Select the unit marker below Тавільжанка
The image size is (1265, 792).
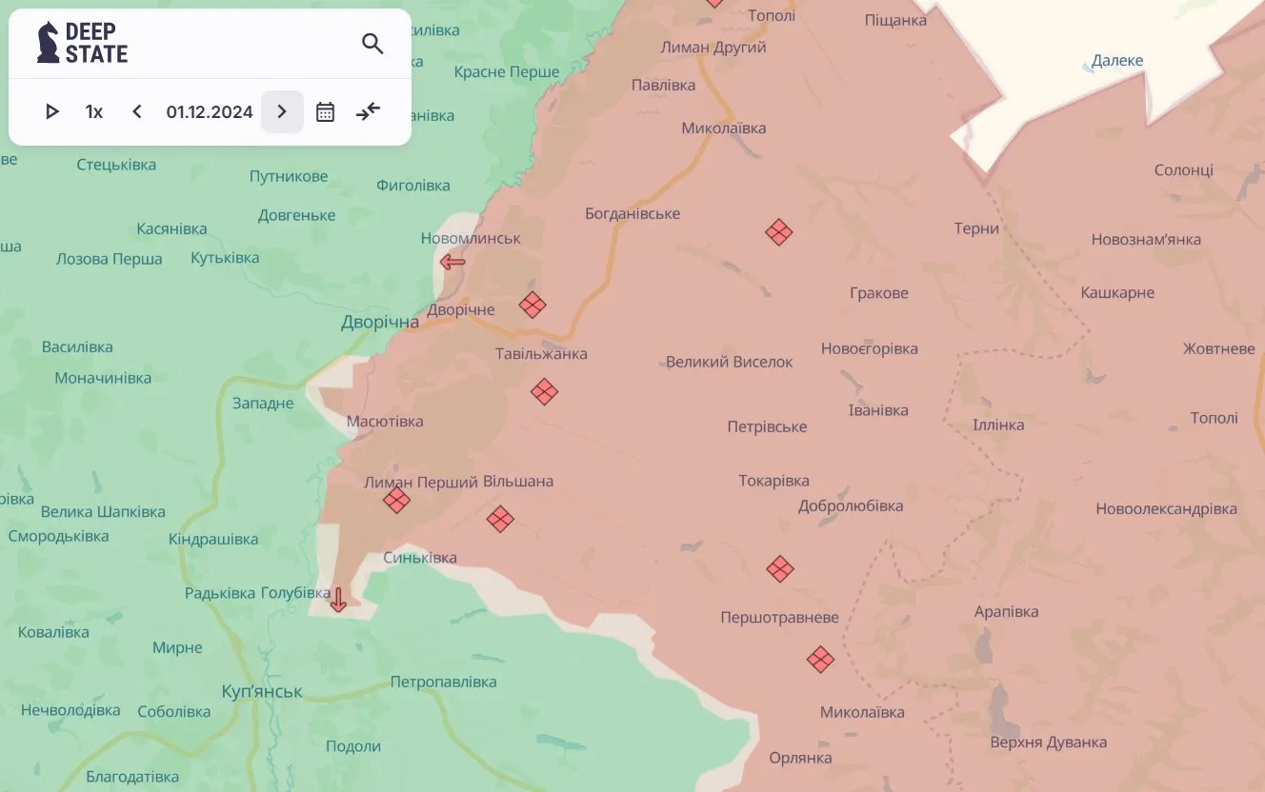[x=544, y=391]
